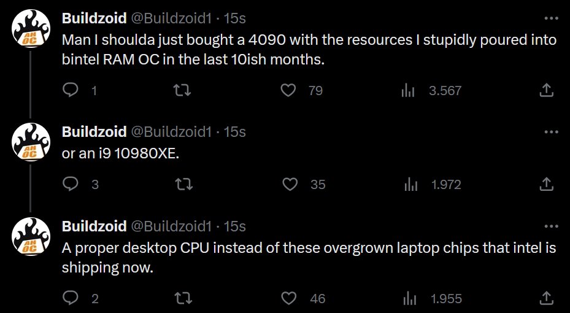Image resolution: width=570 pixels, height=313 pixels.
Task: Open Buildzoid profile from first tweet name
Action: (x=94, y=18)
